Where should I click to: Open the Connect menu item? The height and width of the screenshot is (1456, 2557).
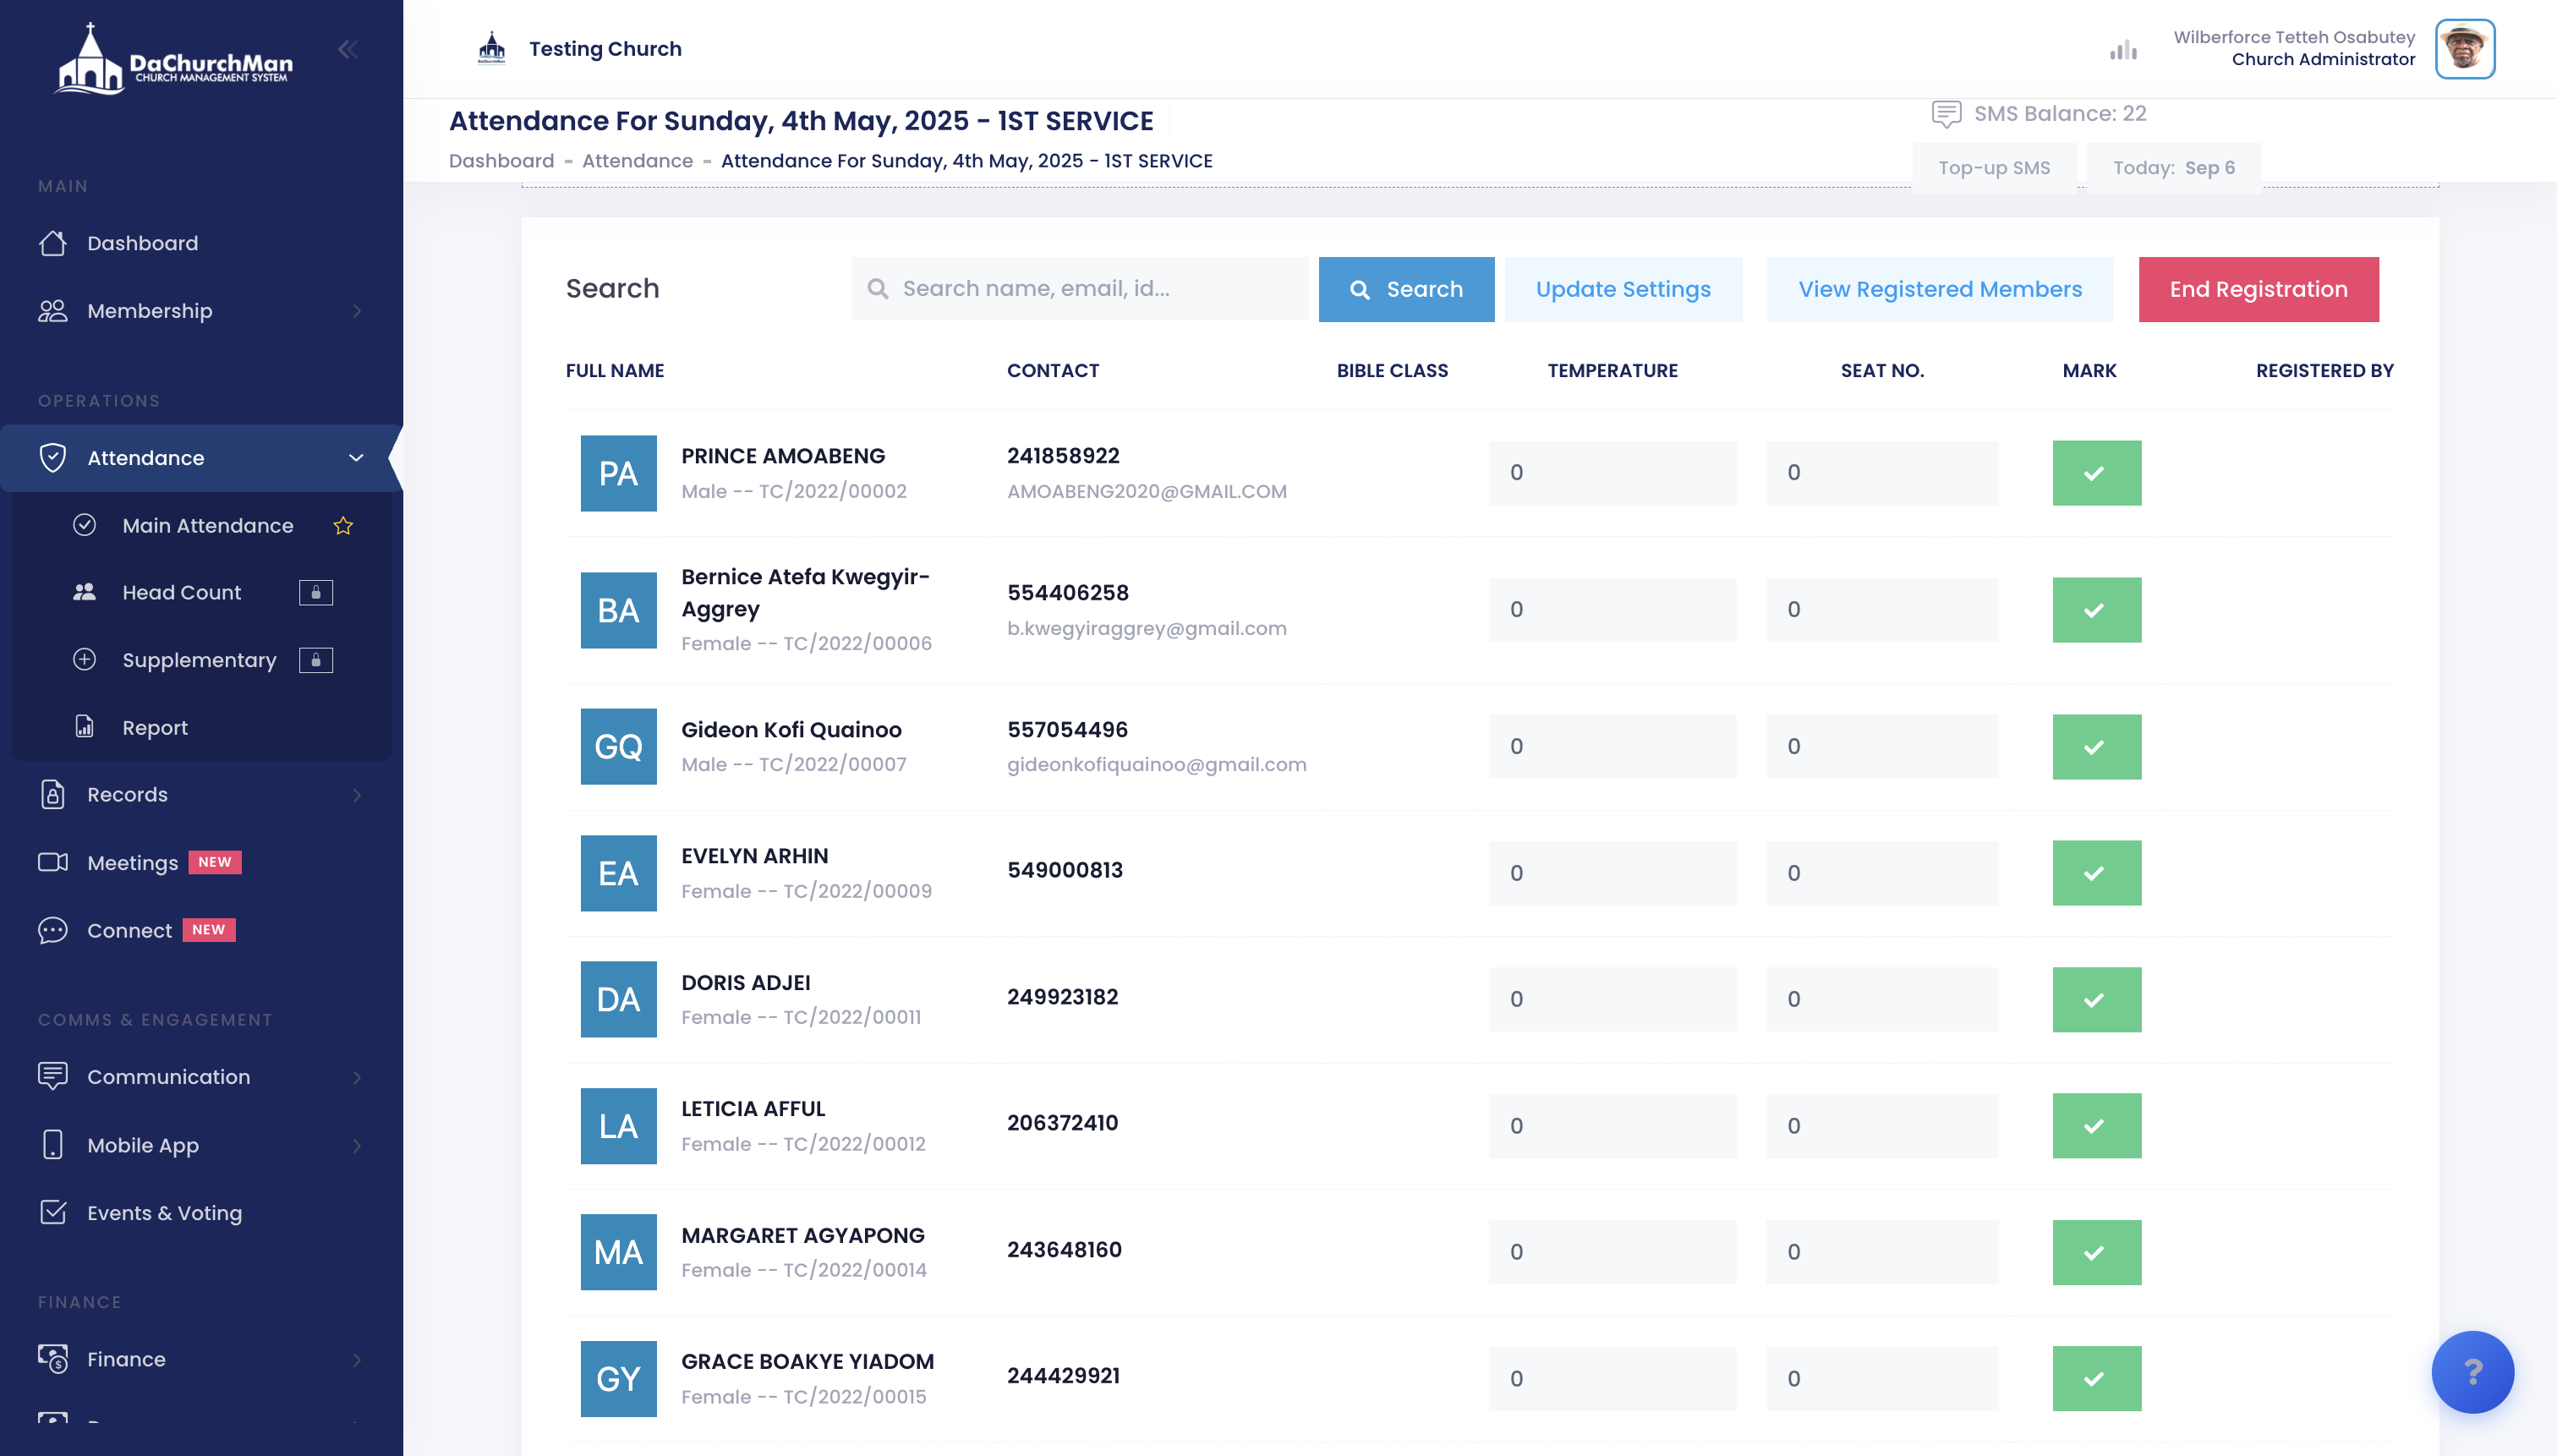point(201,930)
